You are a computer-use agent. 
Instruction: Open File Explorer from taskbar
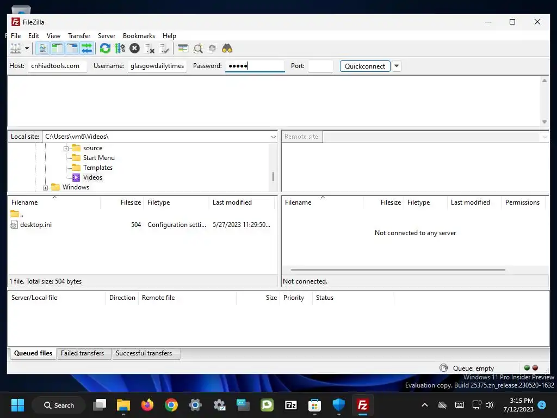click(x=123, y=405)
